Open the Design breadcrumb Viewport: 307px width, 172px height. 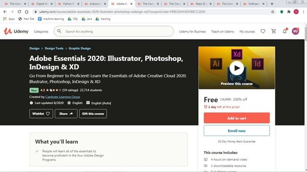point(34,48)
